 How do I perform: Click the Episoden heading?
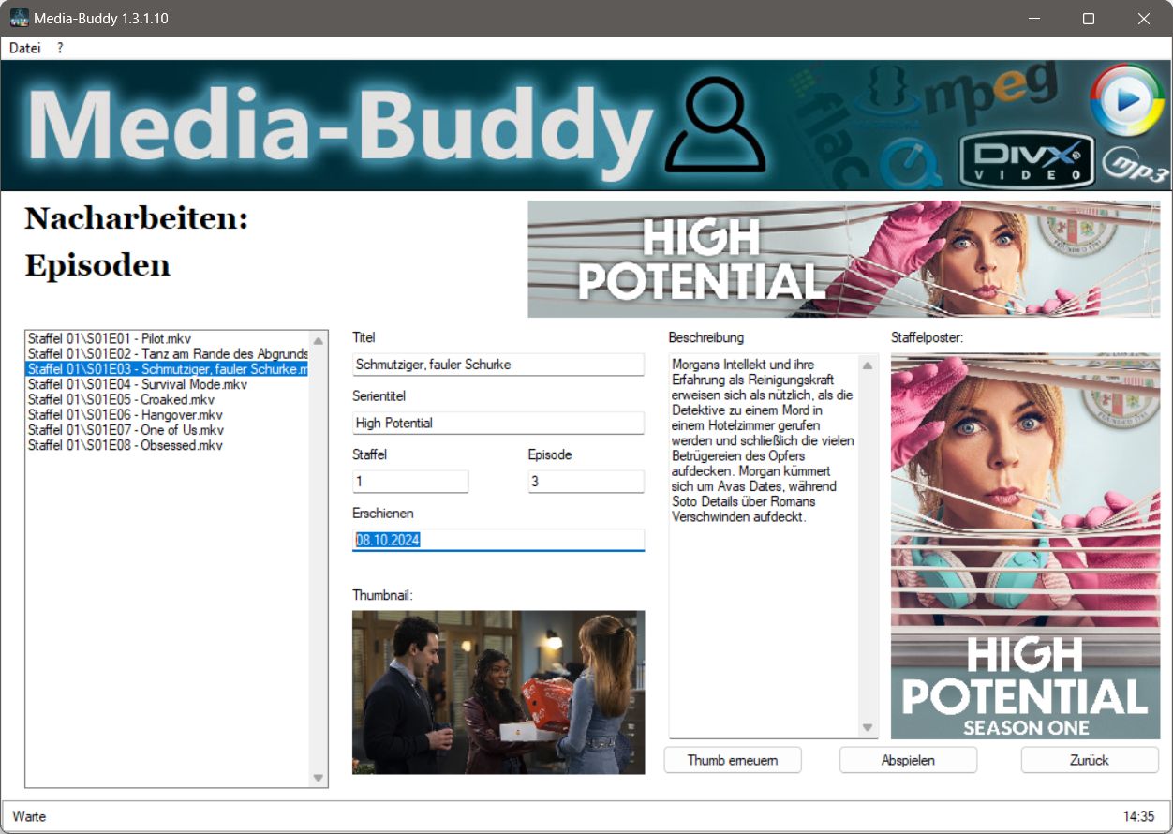point(97,266)
